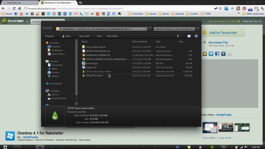This screenshot has height=149, width=265.
Task: Open the Windows Start button
Action: tap(5, 147)
